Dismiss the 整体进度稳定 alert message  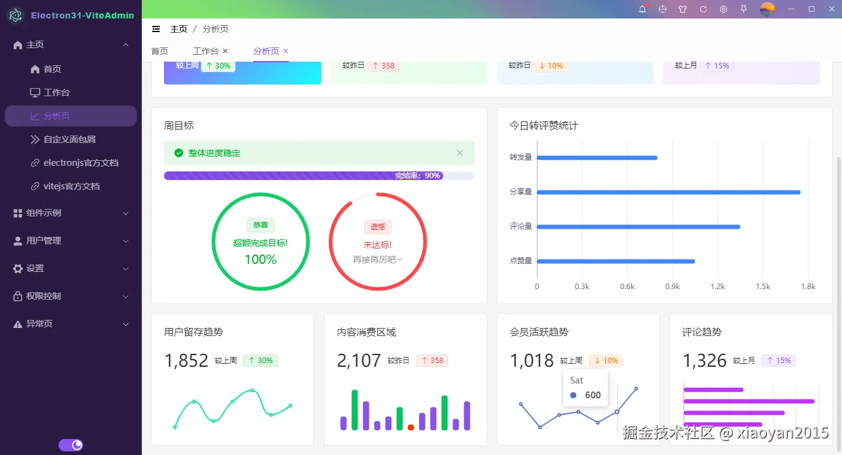coord(459,152)
